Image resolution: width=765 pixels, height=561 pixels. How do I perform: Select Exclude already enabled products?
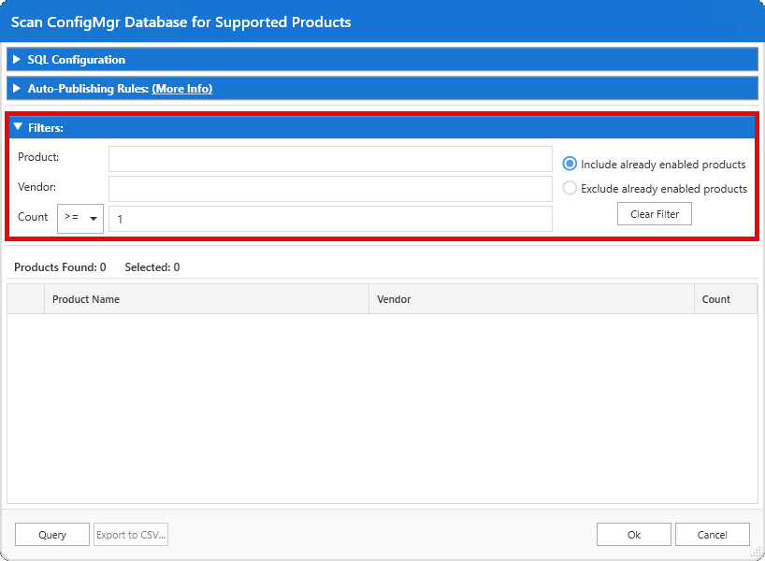569,188
